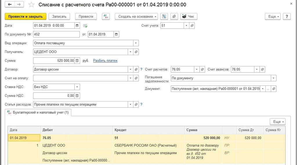The height and width of the screenshot is (165, 297).
Task: Click the Провести button
Action: click(x=86, y=17)
